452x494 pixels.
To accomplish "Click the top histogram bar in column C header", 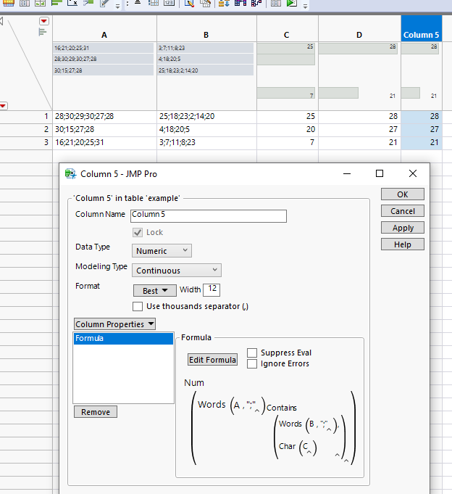I will (x=285, y=48).
